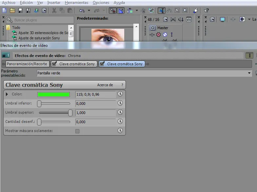Screen dimensions: 257x192
Task: Open the Herramientas menu
Action: (x=76, y=3)
